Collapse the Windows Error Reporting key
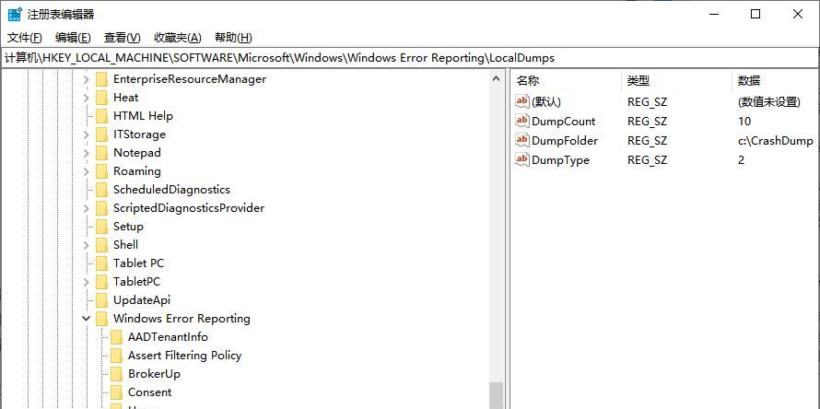The width and height of the screenshot is (820, 409). point(87,319)
